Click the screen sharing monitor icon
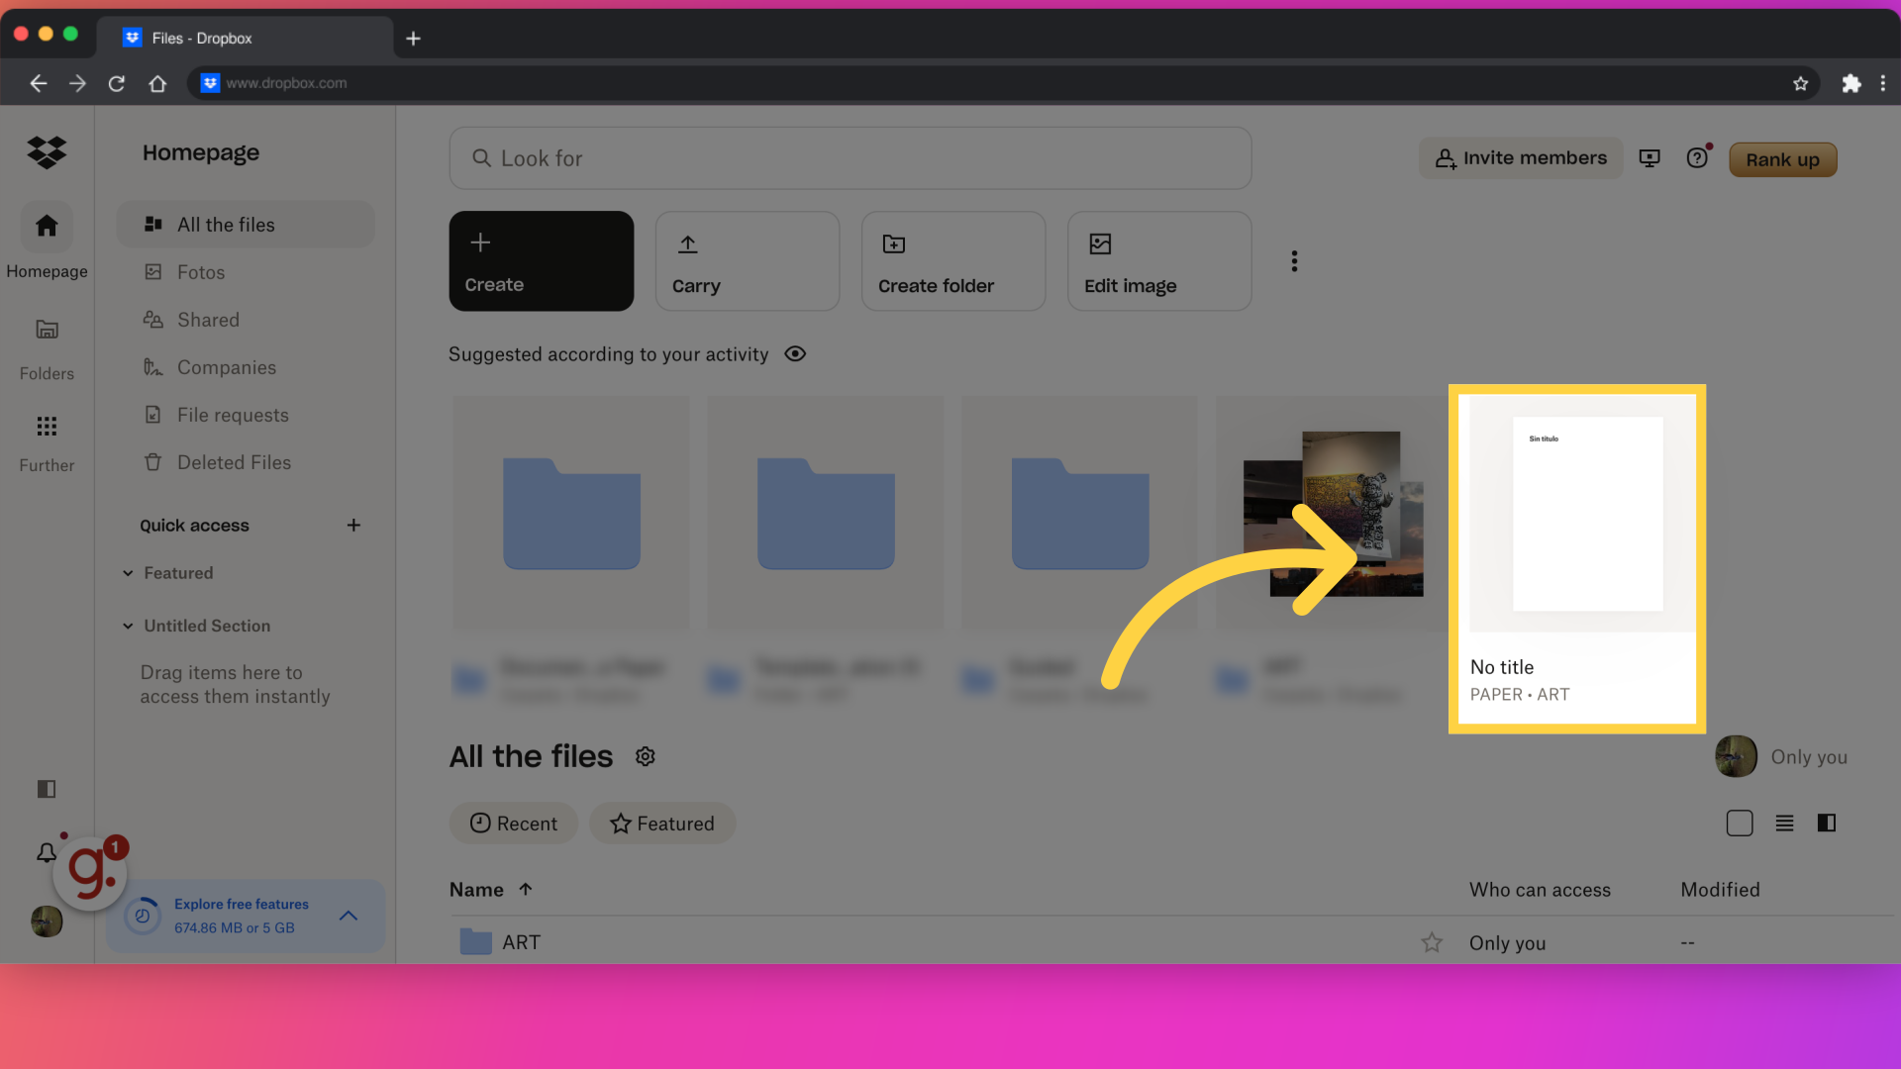Screen dimensions: 1901x1069 pyautogui.click(x=1649, y=158)
